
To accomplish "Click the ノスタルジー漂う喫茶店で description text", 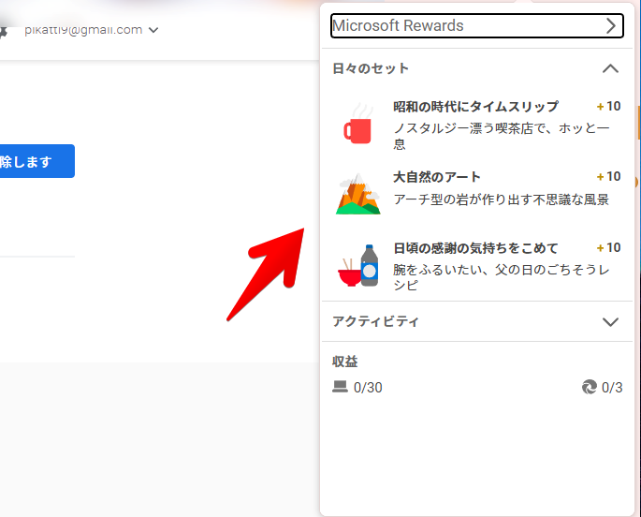I will coord(502,136).
